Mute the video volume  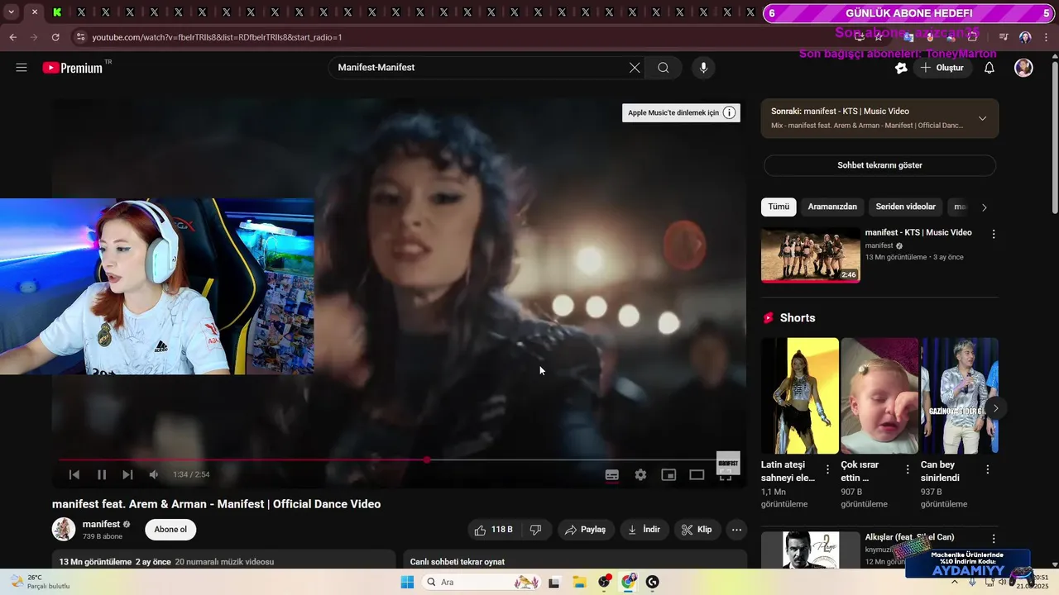[x=154, y=474]
